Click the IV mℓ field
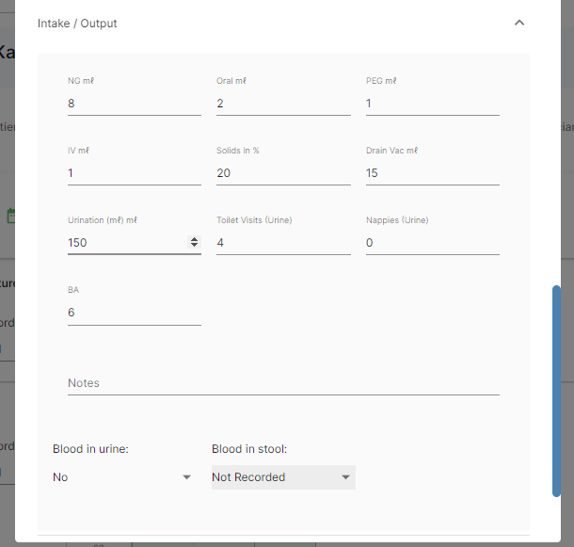This screenshot has width=574, height=547. pos(134,173)
